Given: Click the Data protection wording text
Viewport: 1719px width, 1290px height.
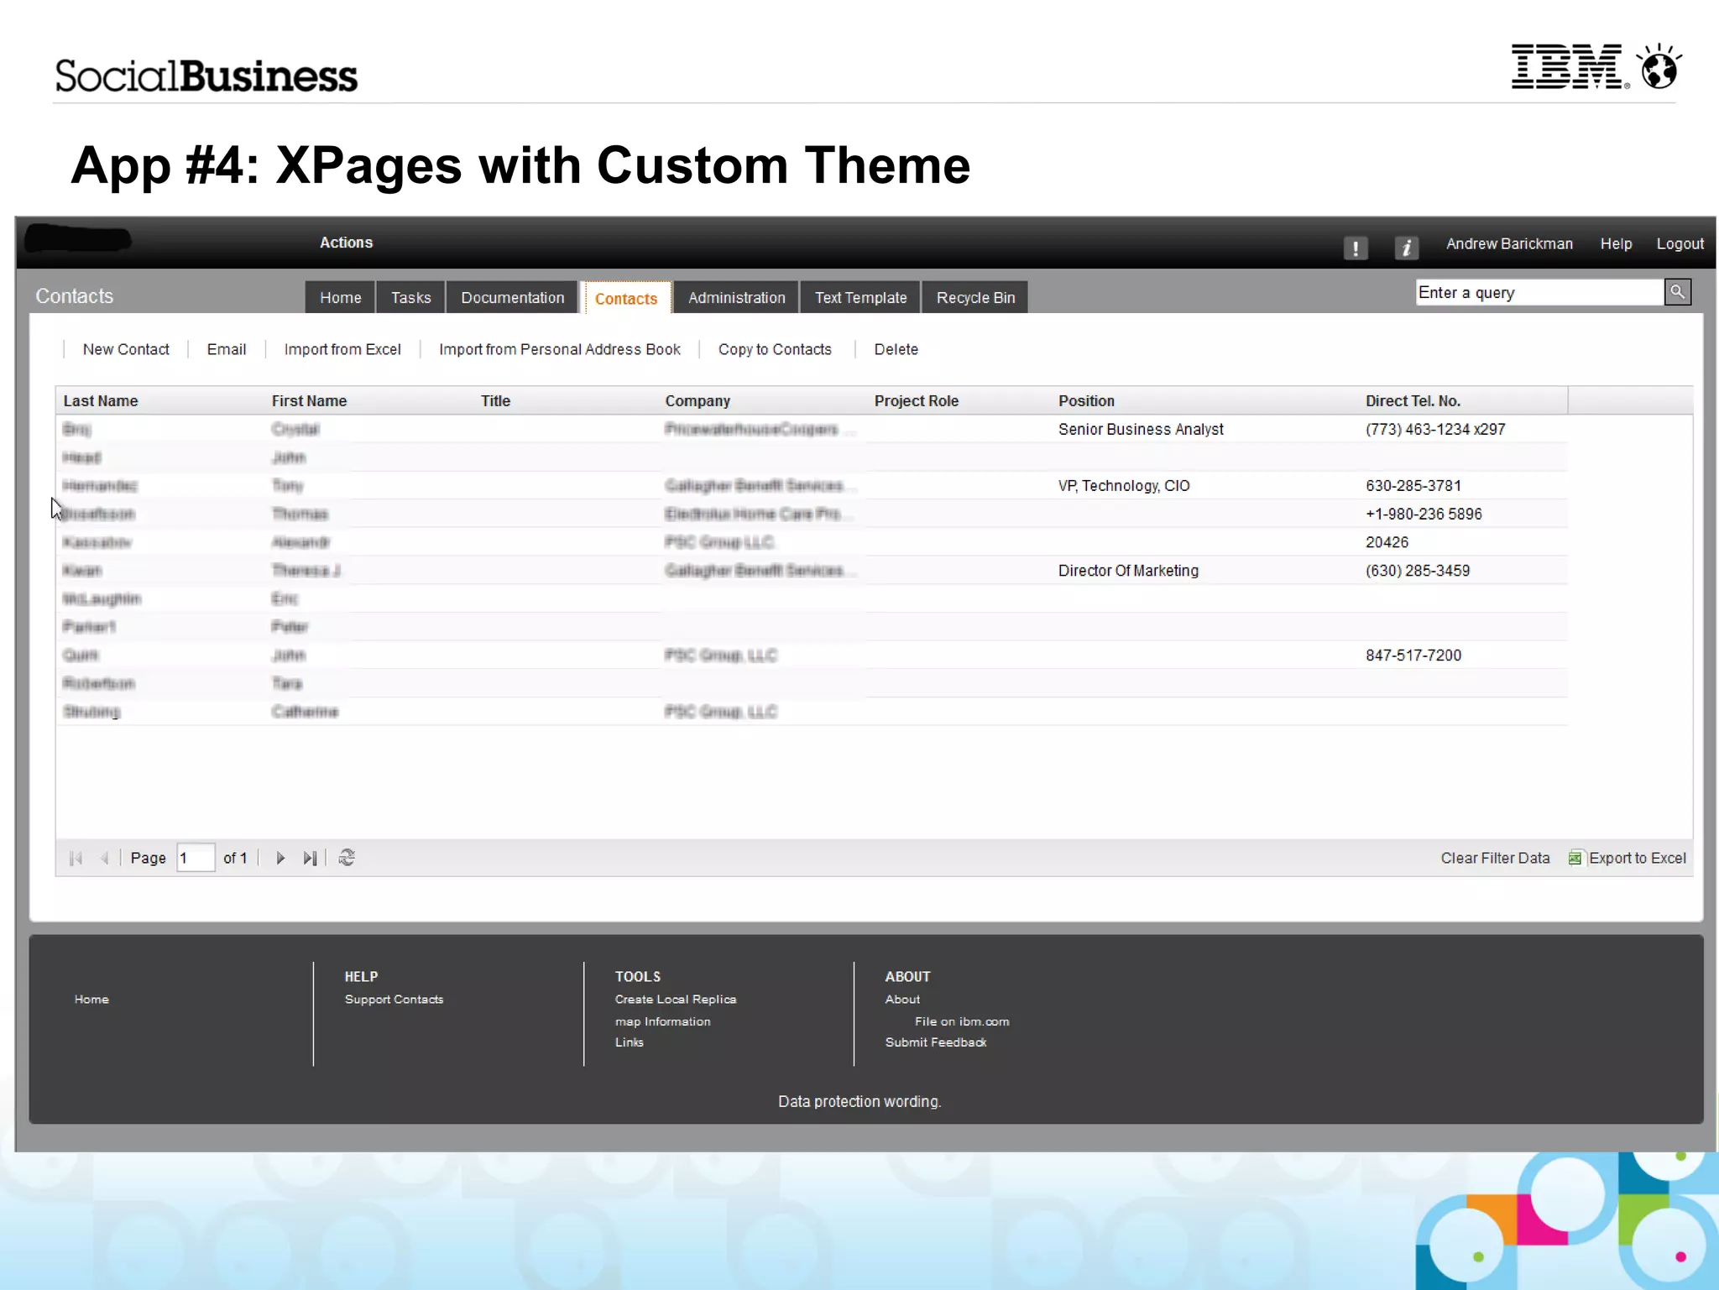Looking at the screenshot, I should point(859,1101).
